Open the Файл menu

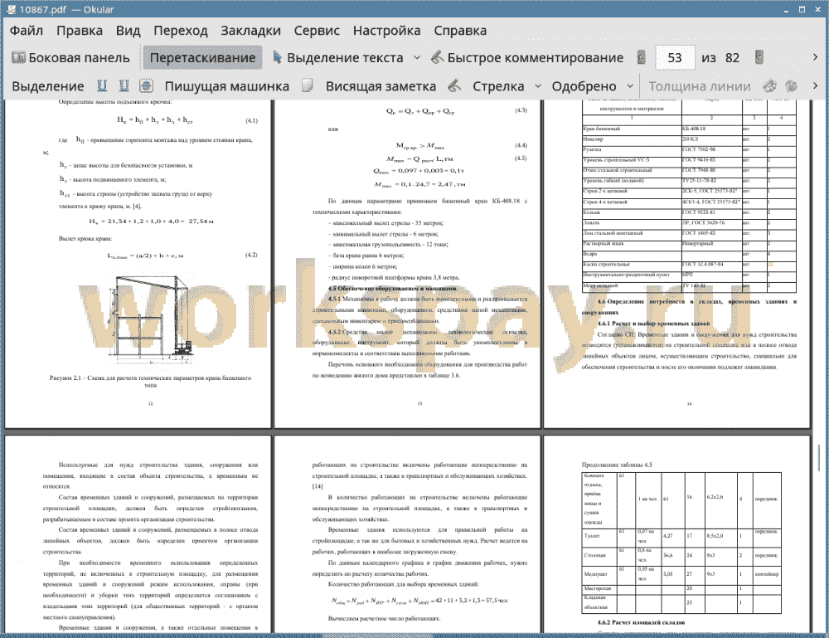coord(27,31)
